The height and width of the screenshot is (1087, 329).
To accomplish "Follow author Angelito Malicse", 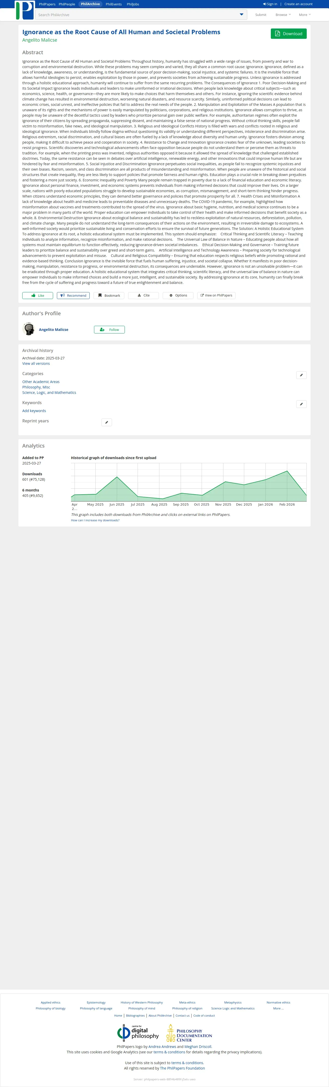I will (x=109, y=330).
